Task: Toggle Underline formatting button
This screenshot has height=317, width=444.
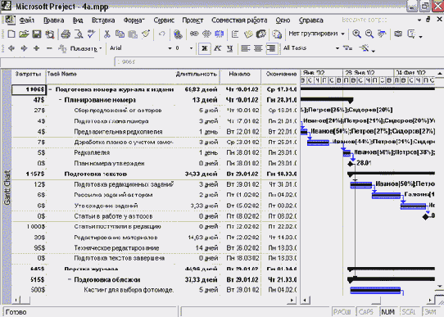Action: click(x=229, y=48)
